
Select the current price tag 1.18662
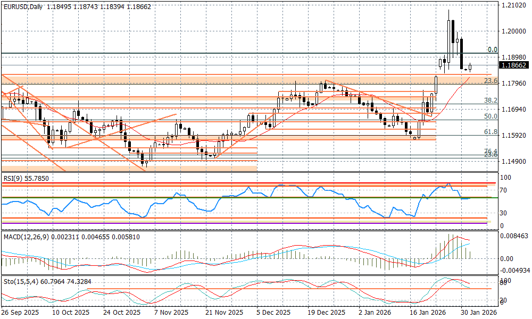click(x=513, y=65)
